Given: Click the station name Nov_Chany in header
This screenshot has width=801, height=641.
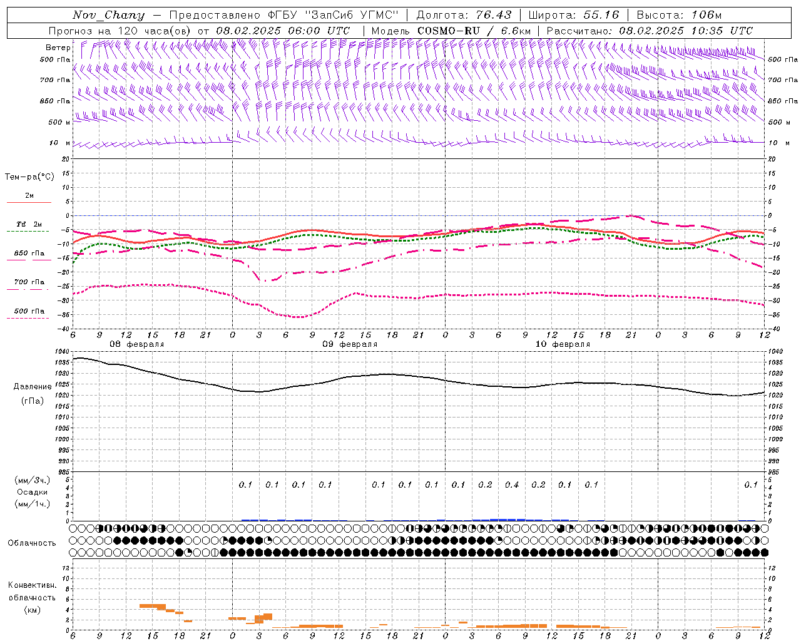Looking at the screenshot, I should click(108, 15).
